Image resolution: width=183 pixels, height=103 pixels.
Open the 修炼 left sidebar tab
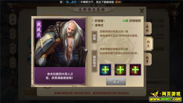tap(13, 48)
